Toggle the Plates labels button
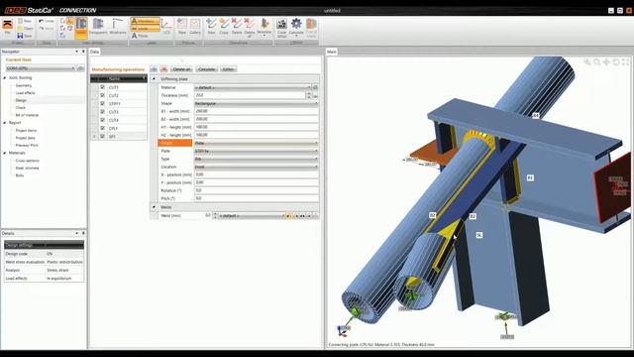Screen dimensions: 634x357 140,36
